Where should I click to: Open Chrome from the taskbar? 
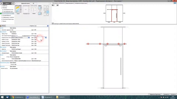[18, 97]
